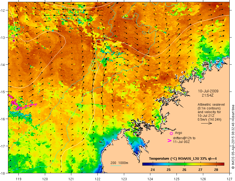Click longitude axis label 124

[x=150, y=179]
